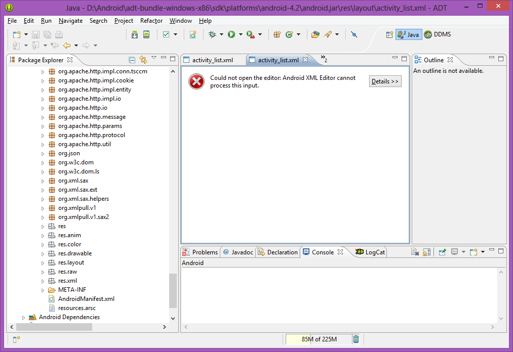Image resolution: width=513 pixels, height=352 pixels.
Task: Click heap status 85M of 225M
Action: tap(319, 339)
